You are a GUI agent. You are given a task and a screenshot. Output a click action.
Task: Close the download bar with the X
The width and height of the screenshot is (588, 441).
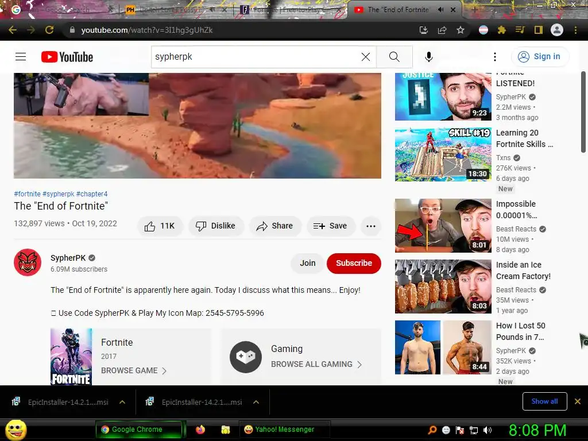click(x=578, y=401)
